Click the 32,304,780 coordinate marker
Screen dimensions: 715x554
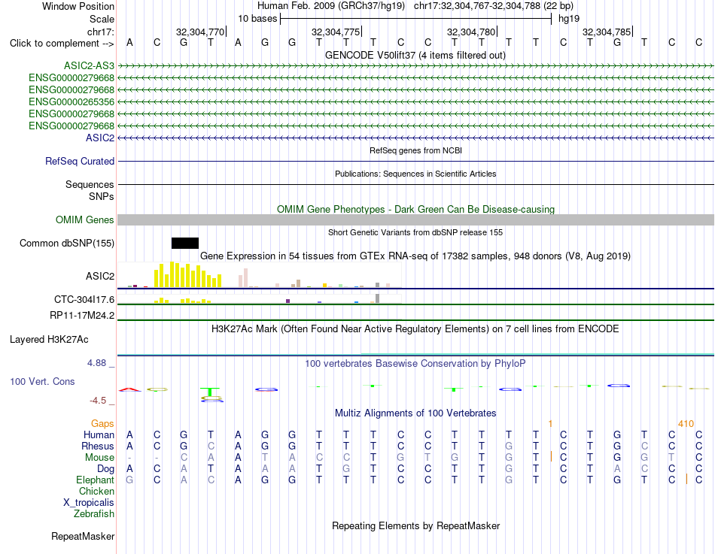tap(471, 32)
